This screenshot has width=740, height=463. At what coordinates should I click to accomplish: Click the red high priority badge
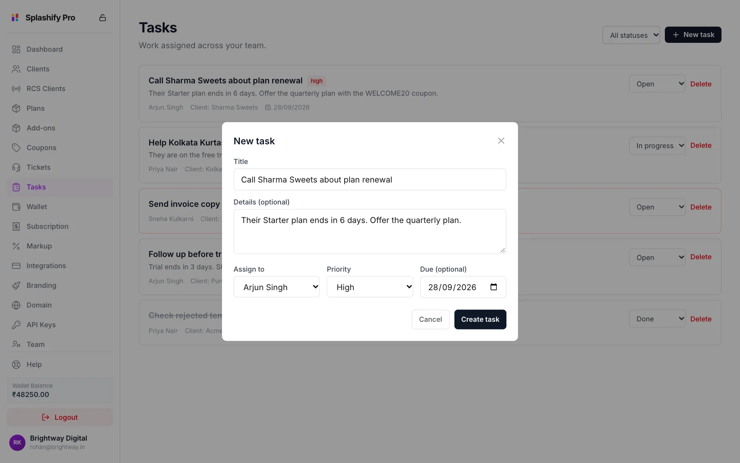[316, 81]
